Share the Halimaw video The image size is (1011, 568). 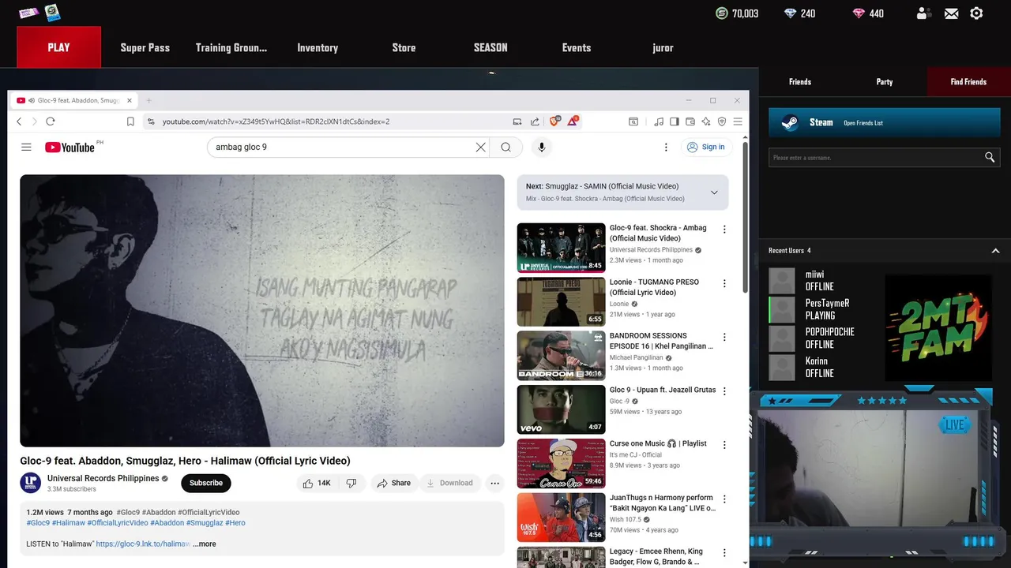point(394,483)
